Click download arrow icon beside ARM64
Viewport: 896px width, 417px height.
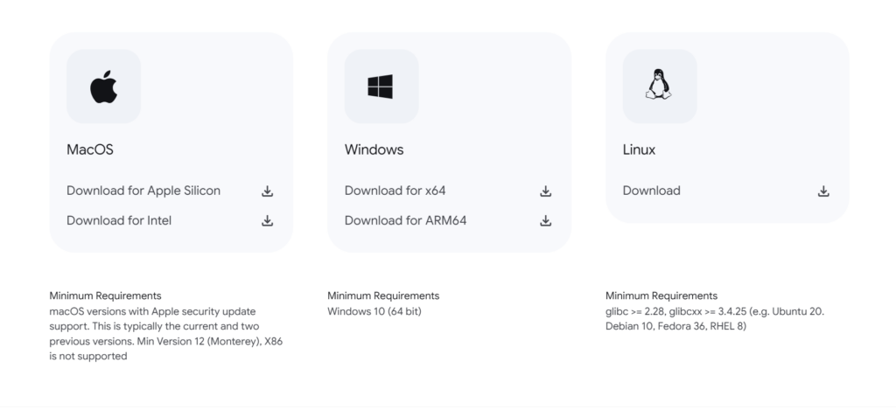(545, 221)
